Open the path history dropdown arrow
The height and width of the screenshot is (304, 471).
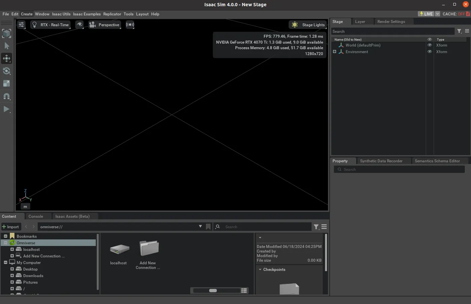tap(200, 227)
